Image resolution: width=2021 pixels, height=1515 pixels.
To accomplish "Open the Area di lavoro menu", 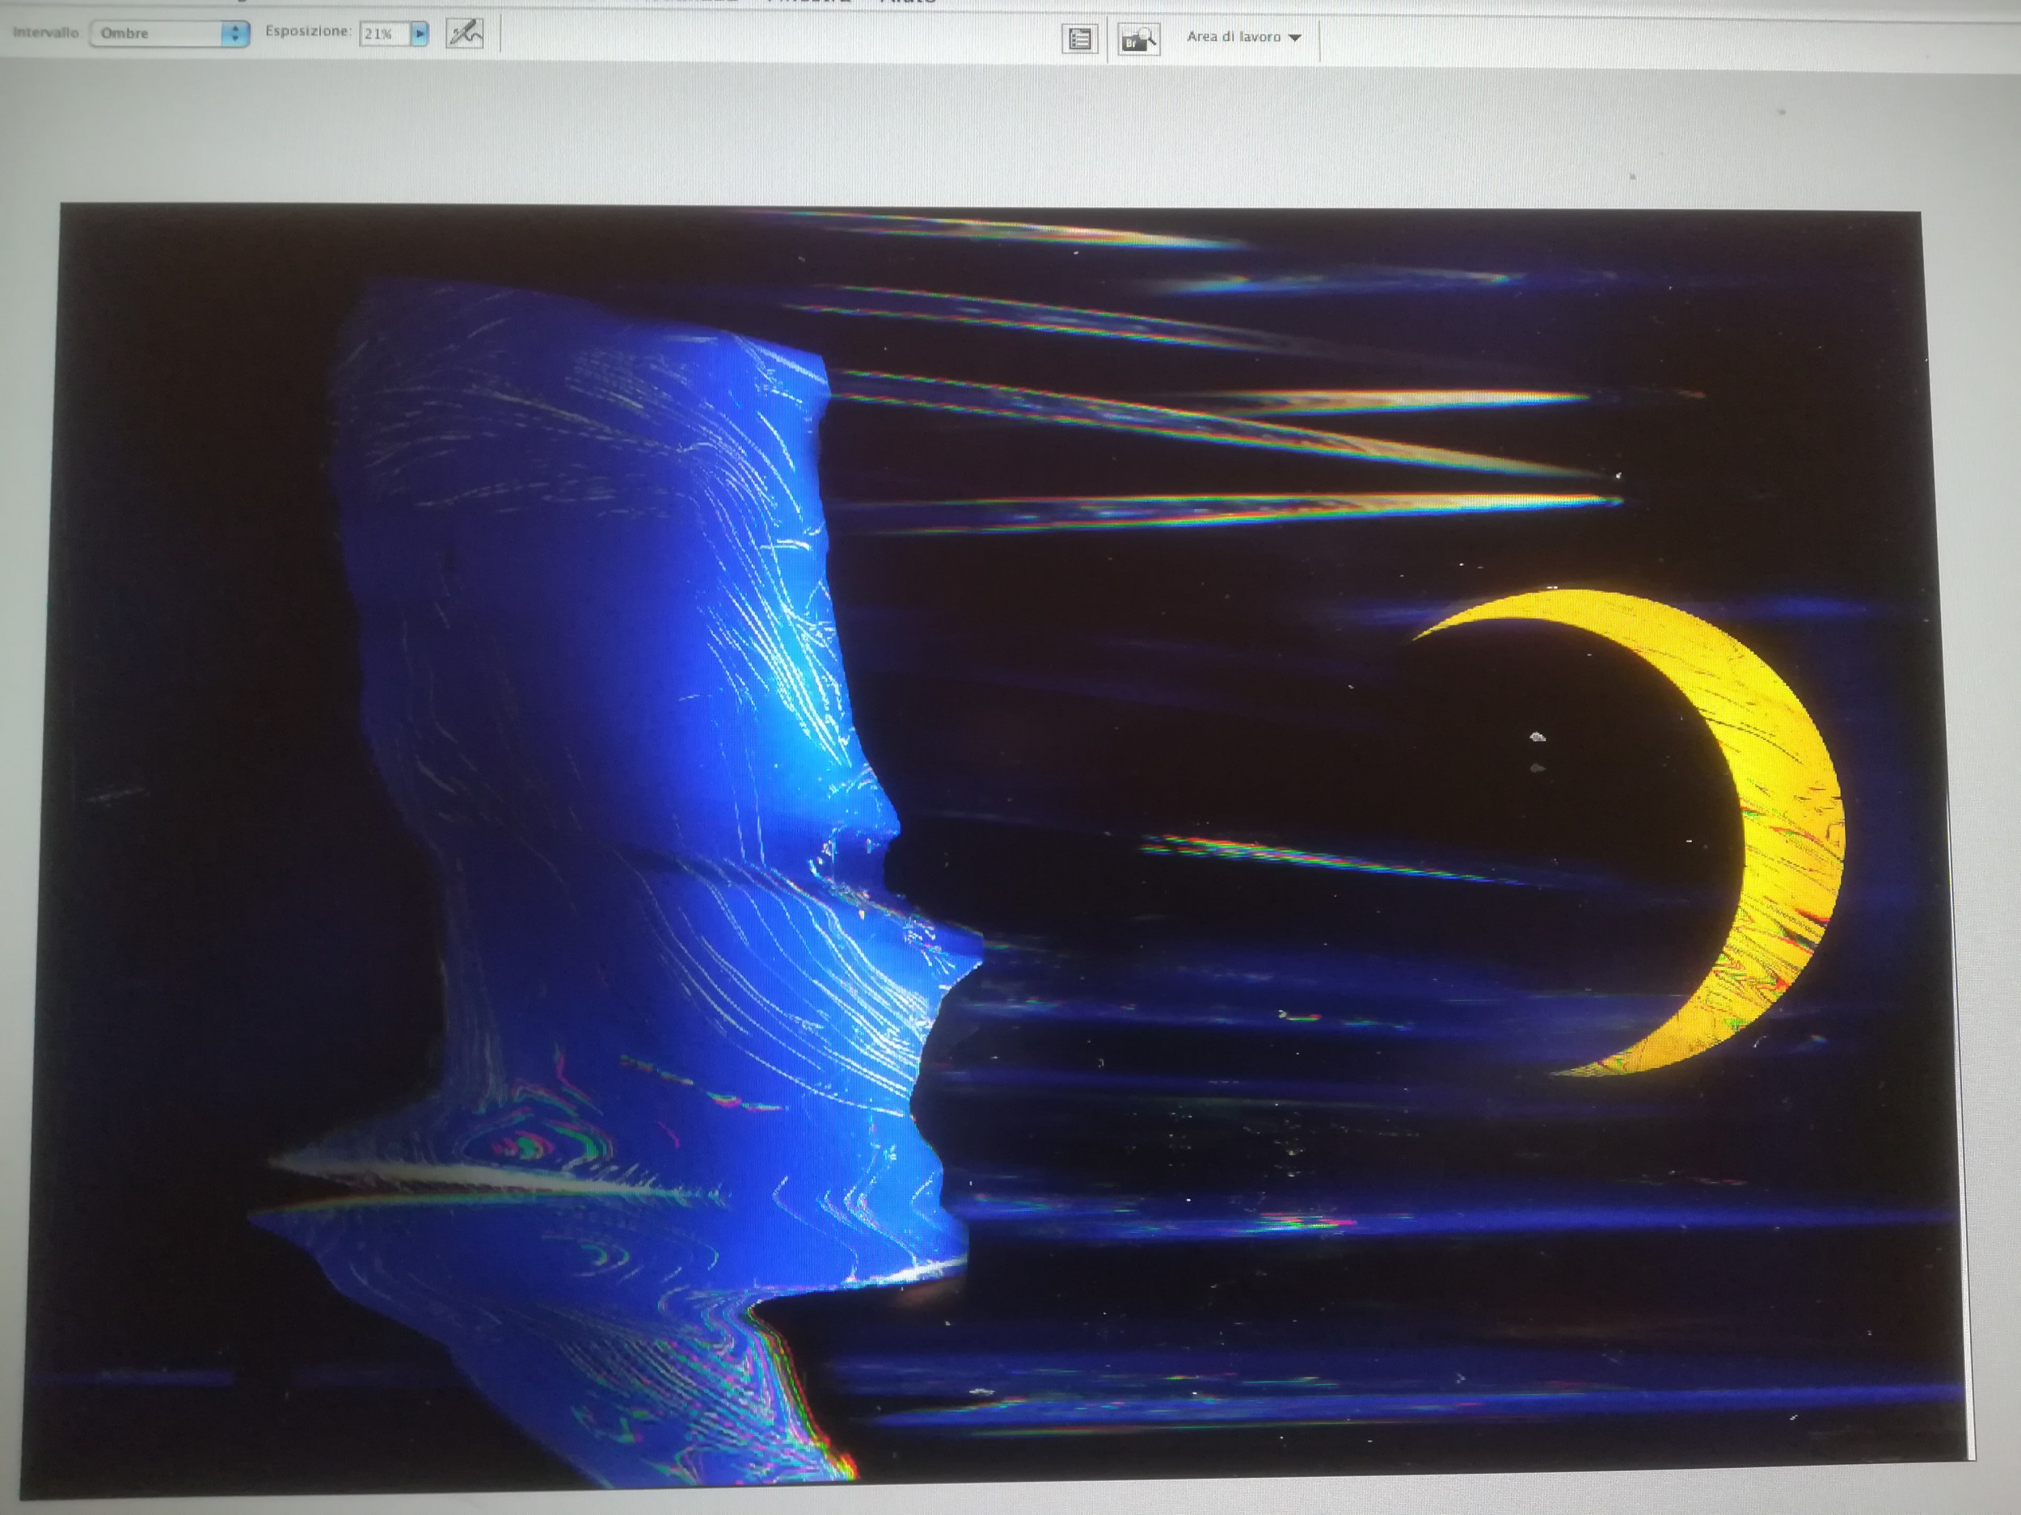I will pyautogui.click(x=1234, y=36).
